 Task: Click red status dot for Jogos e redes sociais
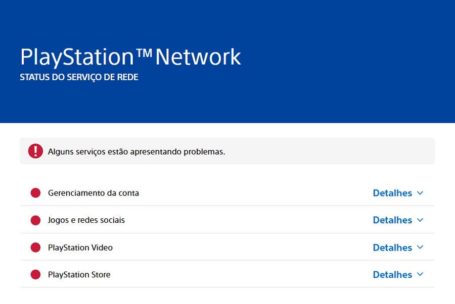coord(35,220)
